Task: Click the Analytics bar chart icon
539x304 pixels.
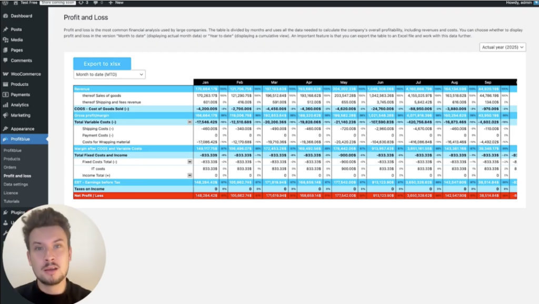Action: click(5, 105)
